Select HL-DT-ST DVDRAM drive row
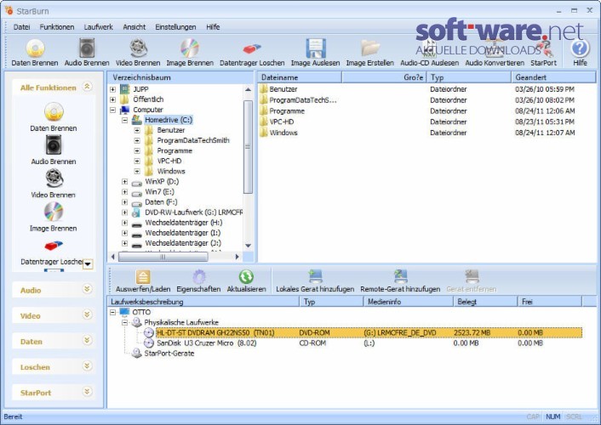The image size is (601, 425). click(369, 332)
